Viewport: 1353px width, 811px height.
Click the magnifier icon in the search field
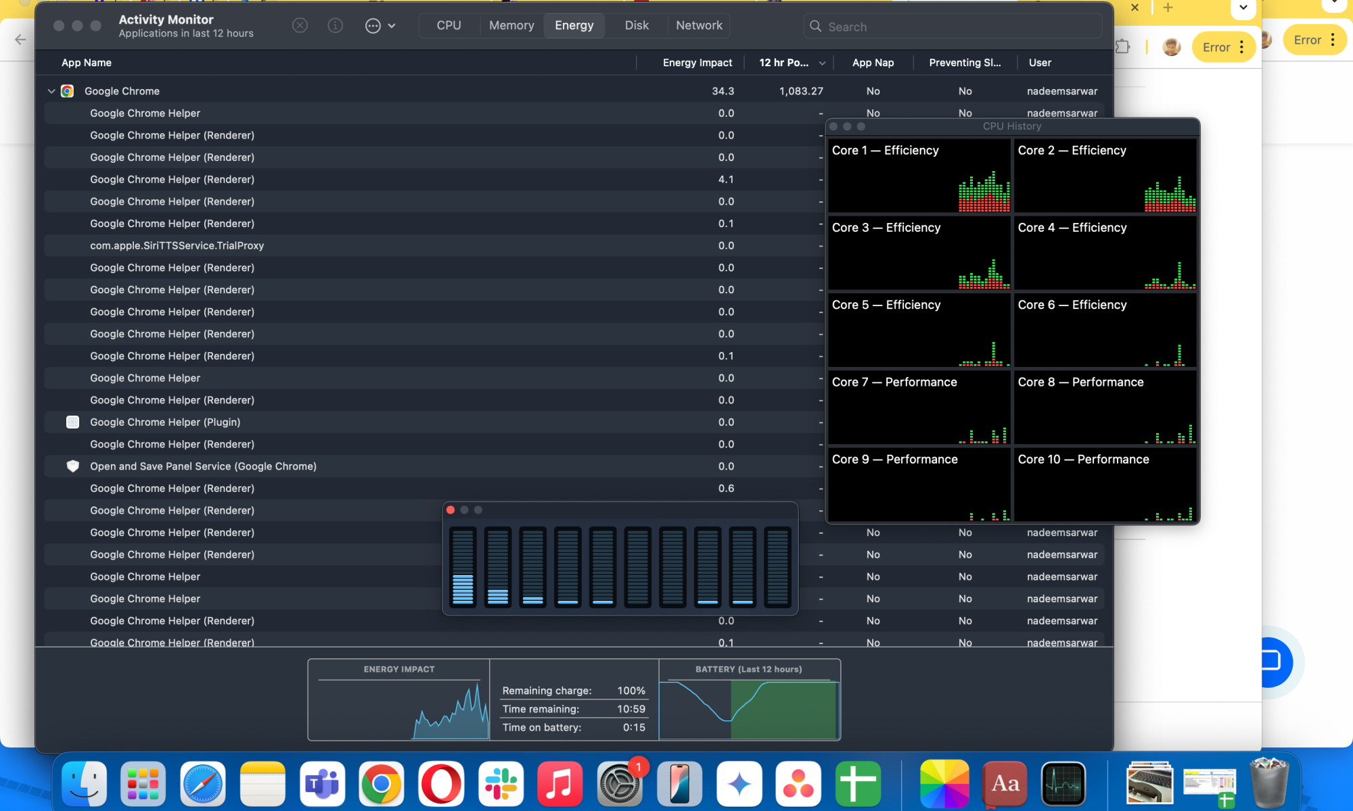816,26
